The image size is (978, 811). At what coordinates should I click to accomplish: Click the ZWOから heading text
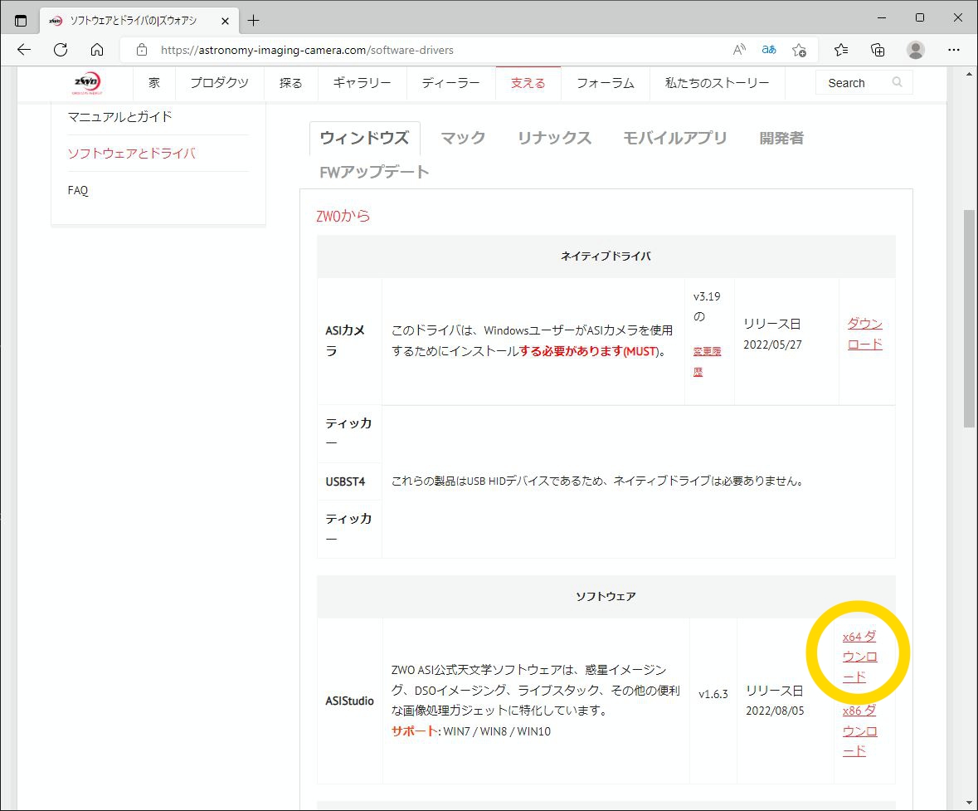coord(343,216)
